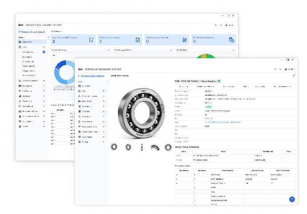This screenshot has height=214, width=307.
Task: Expand Item Record chevron in back window
Action: (x=44, y=86)
